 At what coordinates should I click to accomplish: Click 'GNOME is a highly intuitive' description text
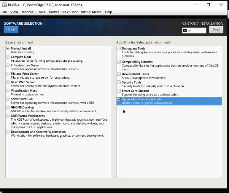coord(54,111)
